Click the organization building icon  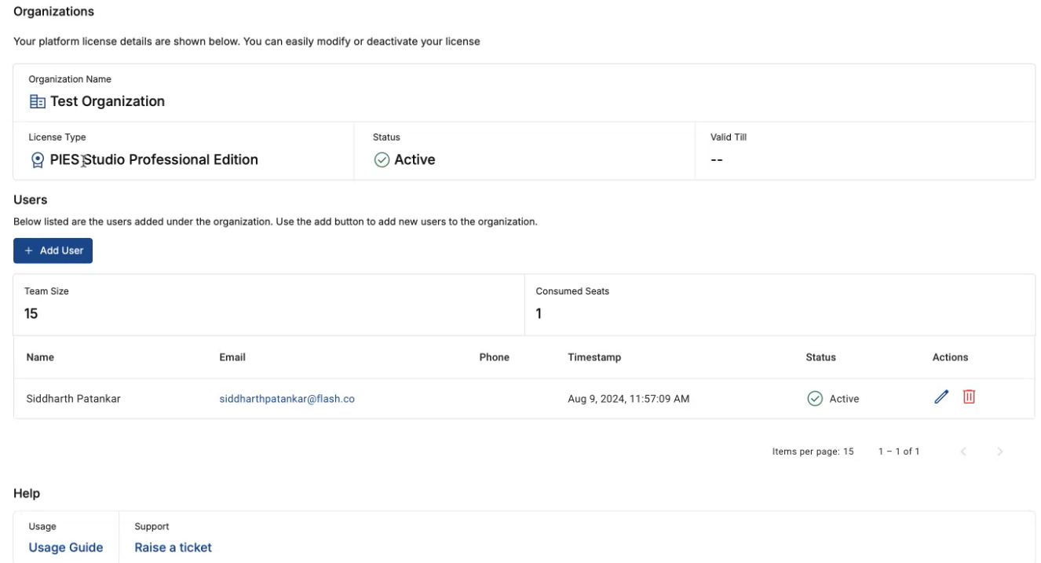[x=37, y=101]
